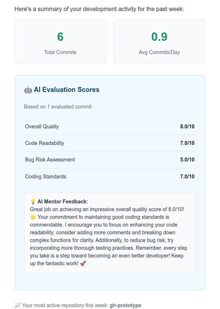220x309 pixels.
Task: Click the Coding Standards 7.0/10 score
Action: (187, 177)
